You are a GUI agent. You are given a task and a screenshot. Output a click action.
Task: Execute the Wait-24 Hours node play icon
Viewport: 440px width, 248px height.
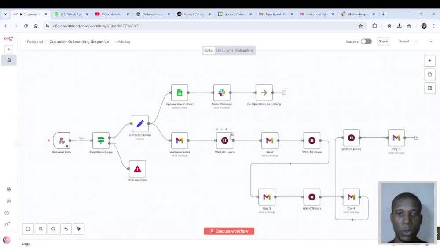[217, 129]
